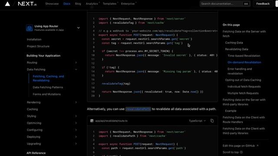The width and height of the screenshot is (278, 156).
Task: Open the Deploying sidebar item
Action: [x=33, y=137]
